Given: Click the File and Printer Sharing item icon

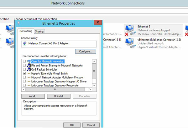Looking at the screenshot, I should pos(29,65).
